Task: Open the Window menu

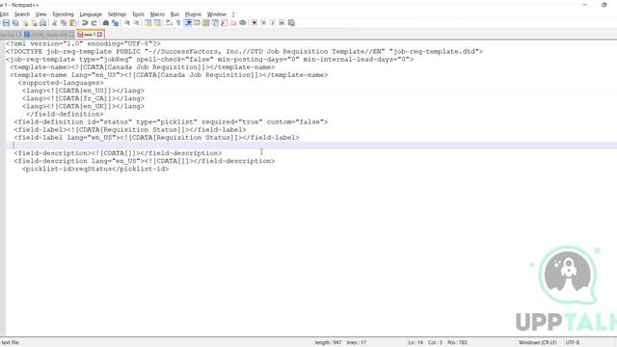Action: pos(216,14)
